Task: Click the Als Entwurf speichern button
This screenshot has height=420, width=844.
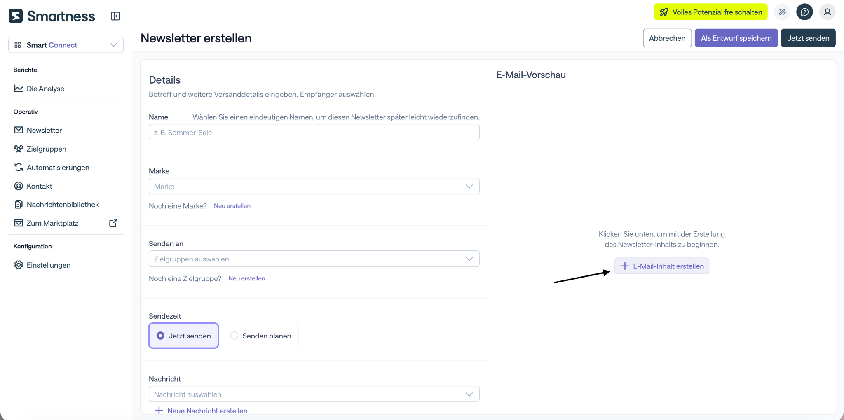Action: click(736, 38)
